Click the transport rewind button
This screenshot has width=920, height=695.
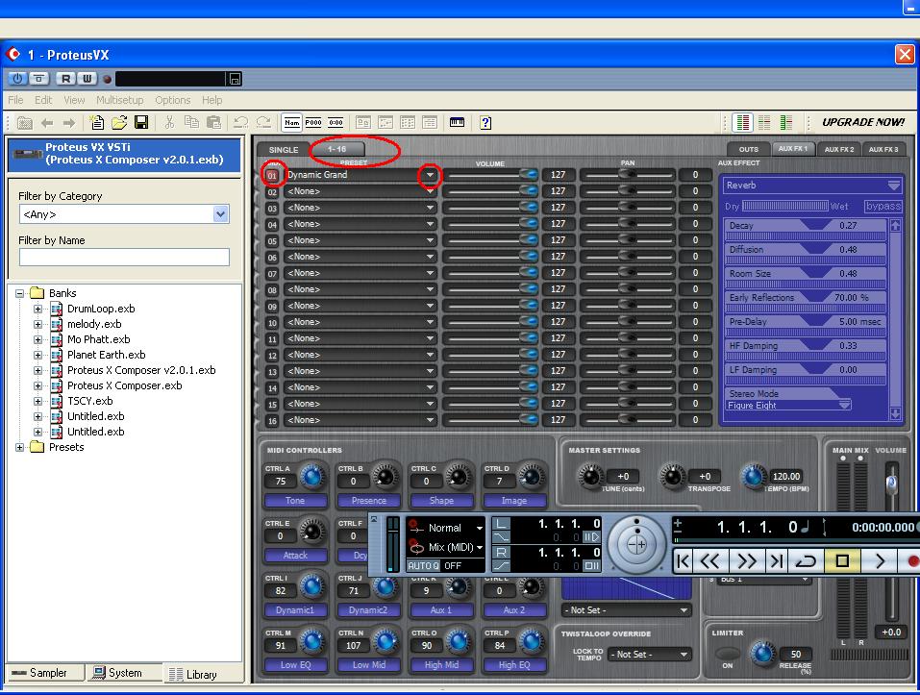pos(710,561)
